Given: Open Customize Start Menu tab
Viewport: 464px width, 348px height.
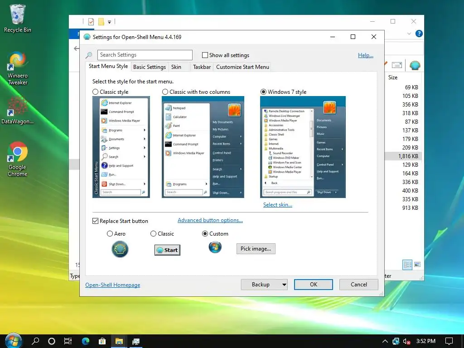Looking at the screenshot, I should [x=243, y=67].
